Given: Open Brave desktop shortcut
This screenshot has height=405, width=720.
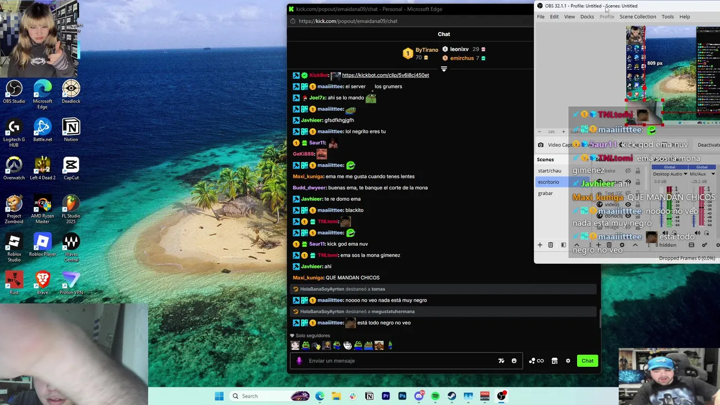Looking at the screenshot, I should pos(42,283).
